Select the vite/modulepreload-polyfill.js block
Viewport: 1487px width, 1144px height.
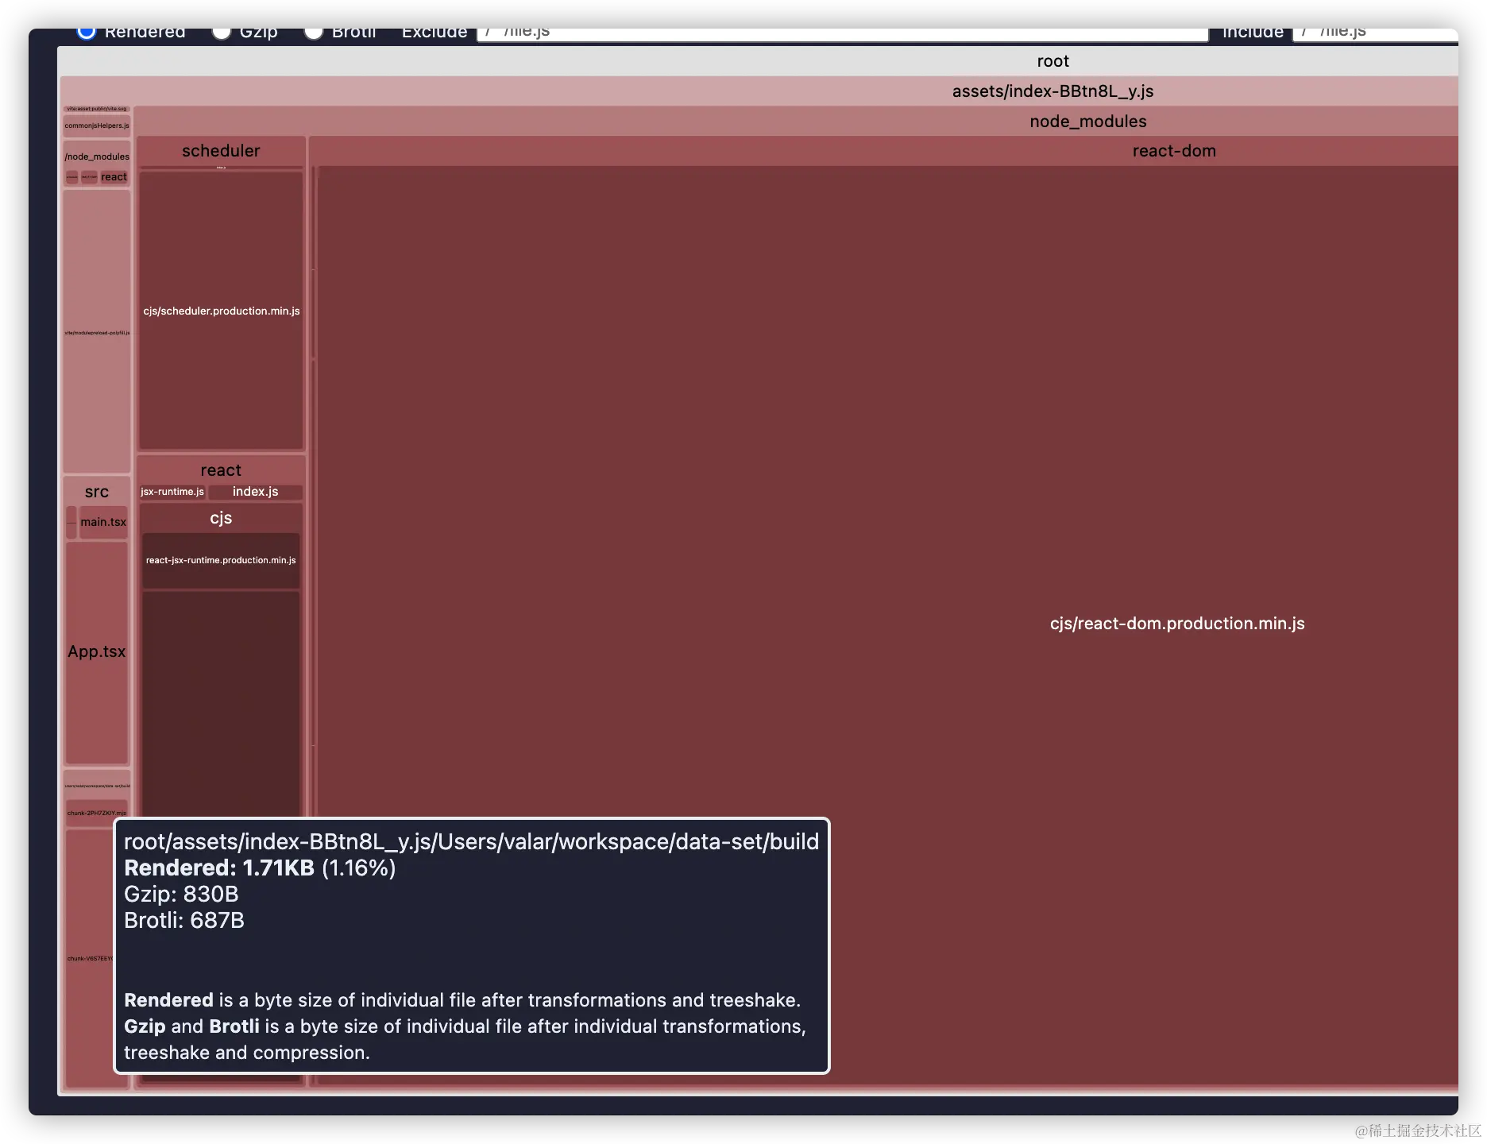(x=97, y=332)
